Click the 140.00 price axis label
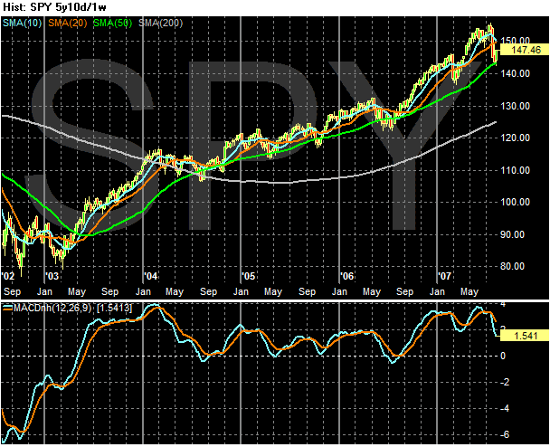 click(x=515, y=73)
